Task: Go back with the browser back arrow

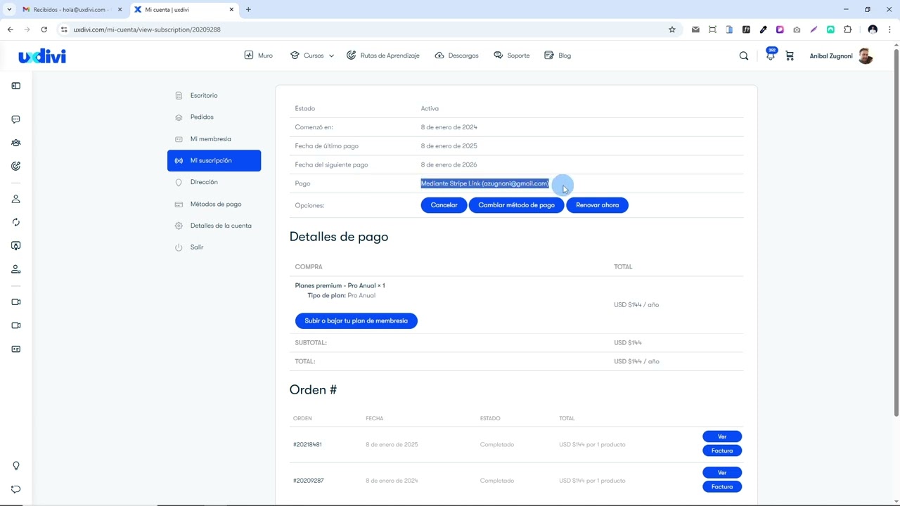Action: tap(10, 30)
